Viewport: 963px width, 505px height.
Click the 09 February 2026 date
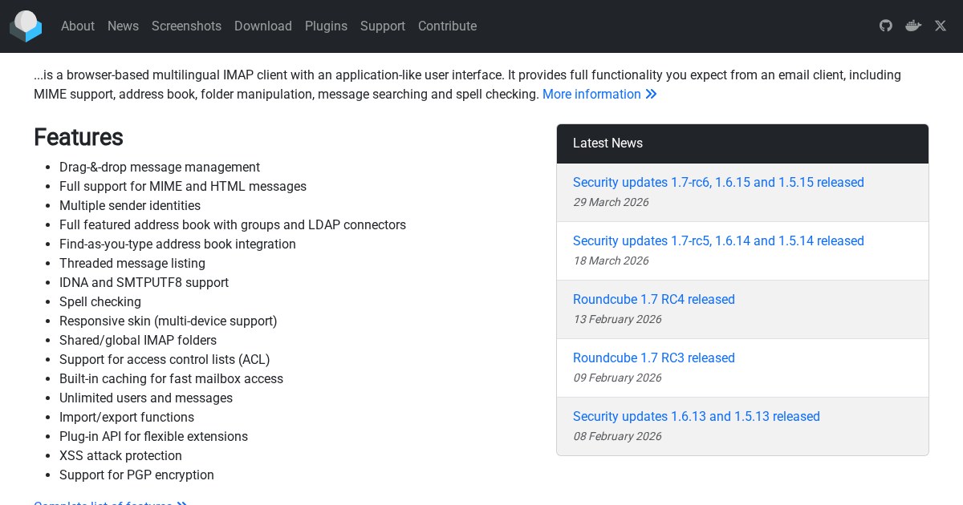(617, 378)
